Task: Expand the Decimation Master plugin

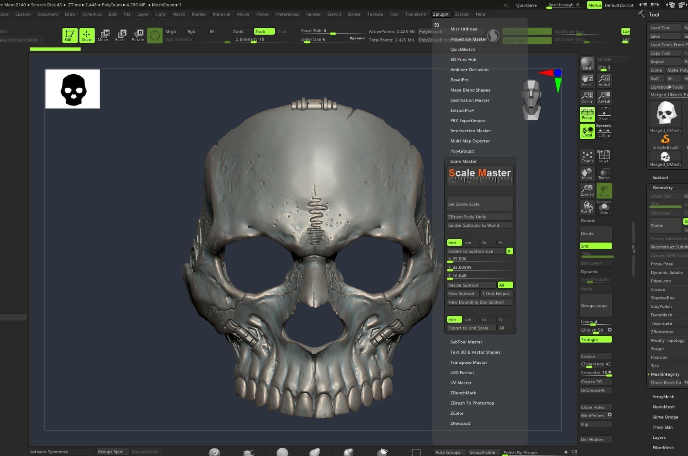Action: [470, 100]
